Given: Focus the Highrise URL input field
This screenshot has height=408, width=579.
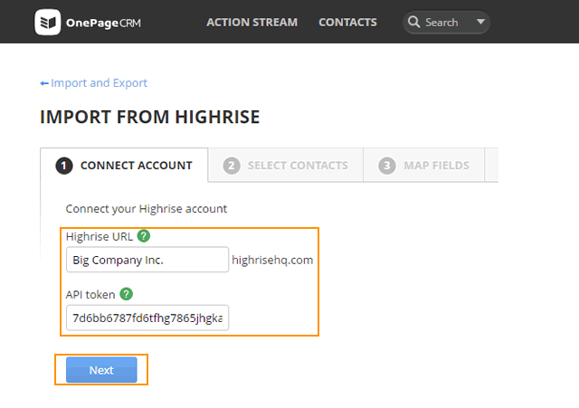Looking at the screenshot, I should tap(147, 260).
